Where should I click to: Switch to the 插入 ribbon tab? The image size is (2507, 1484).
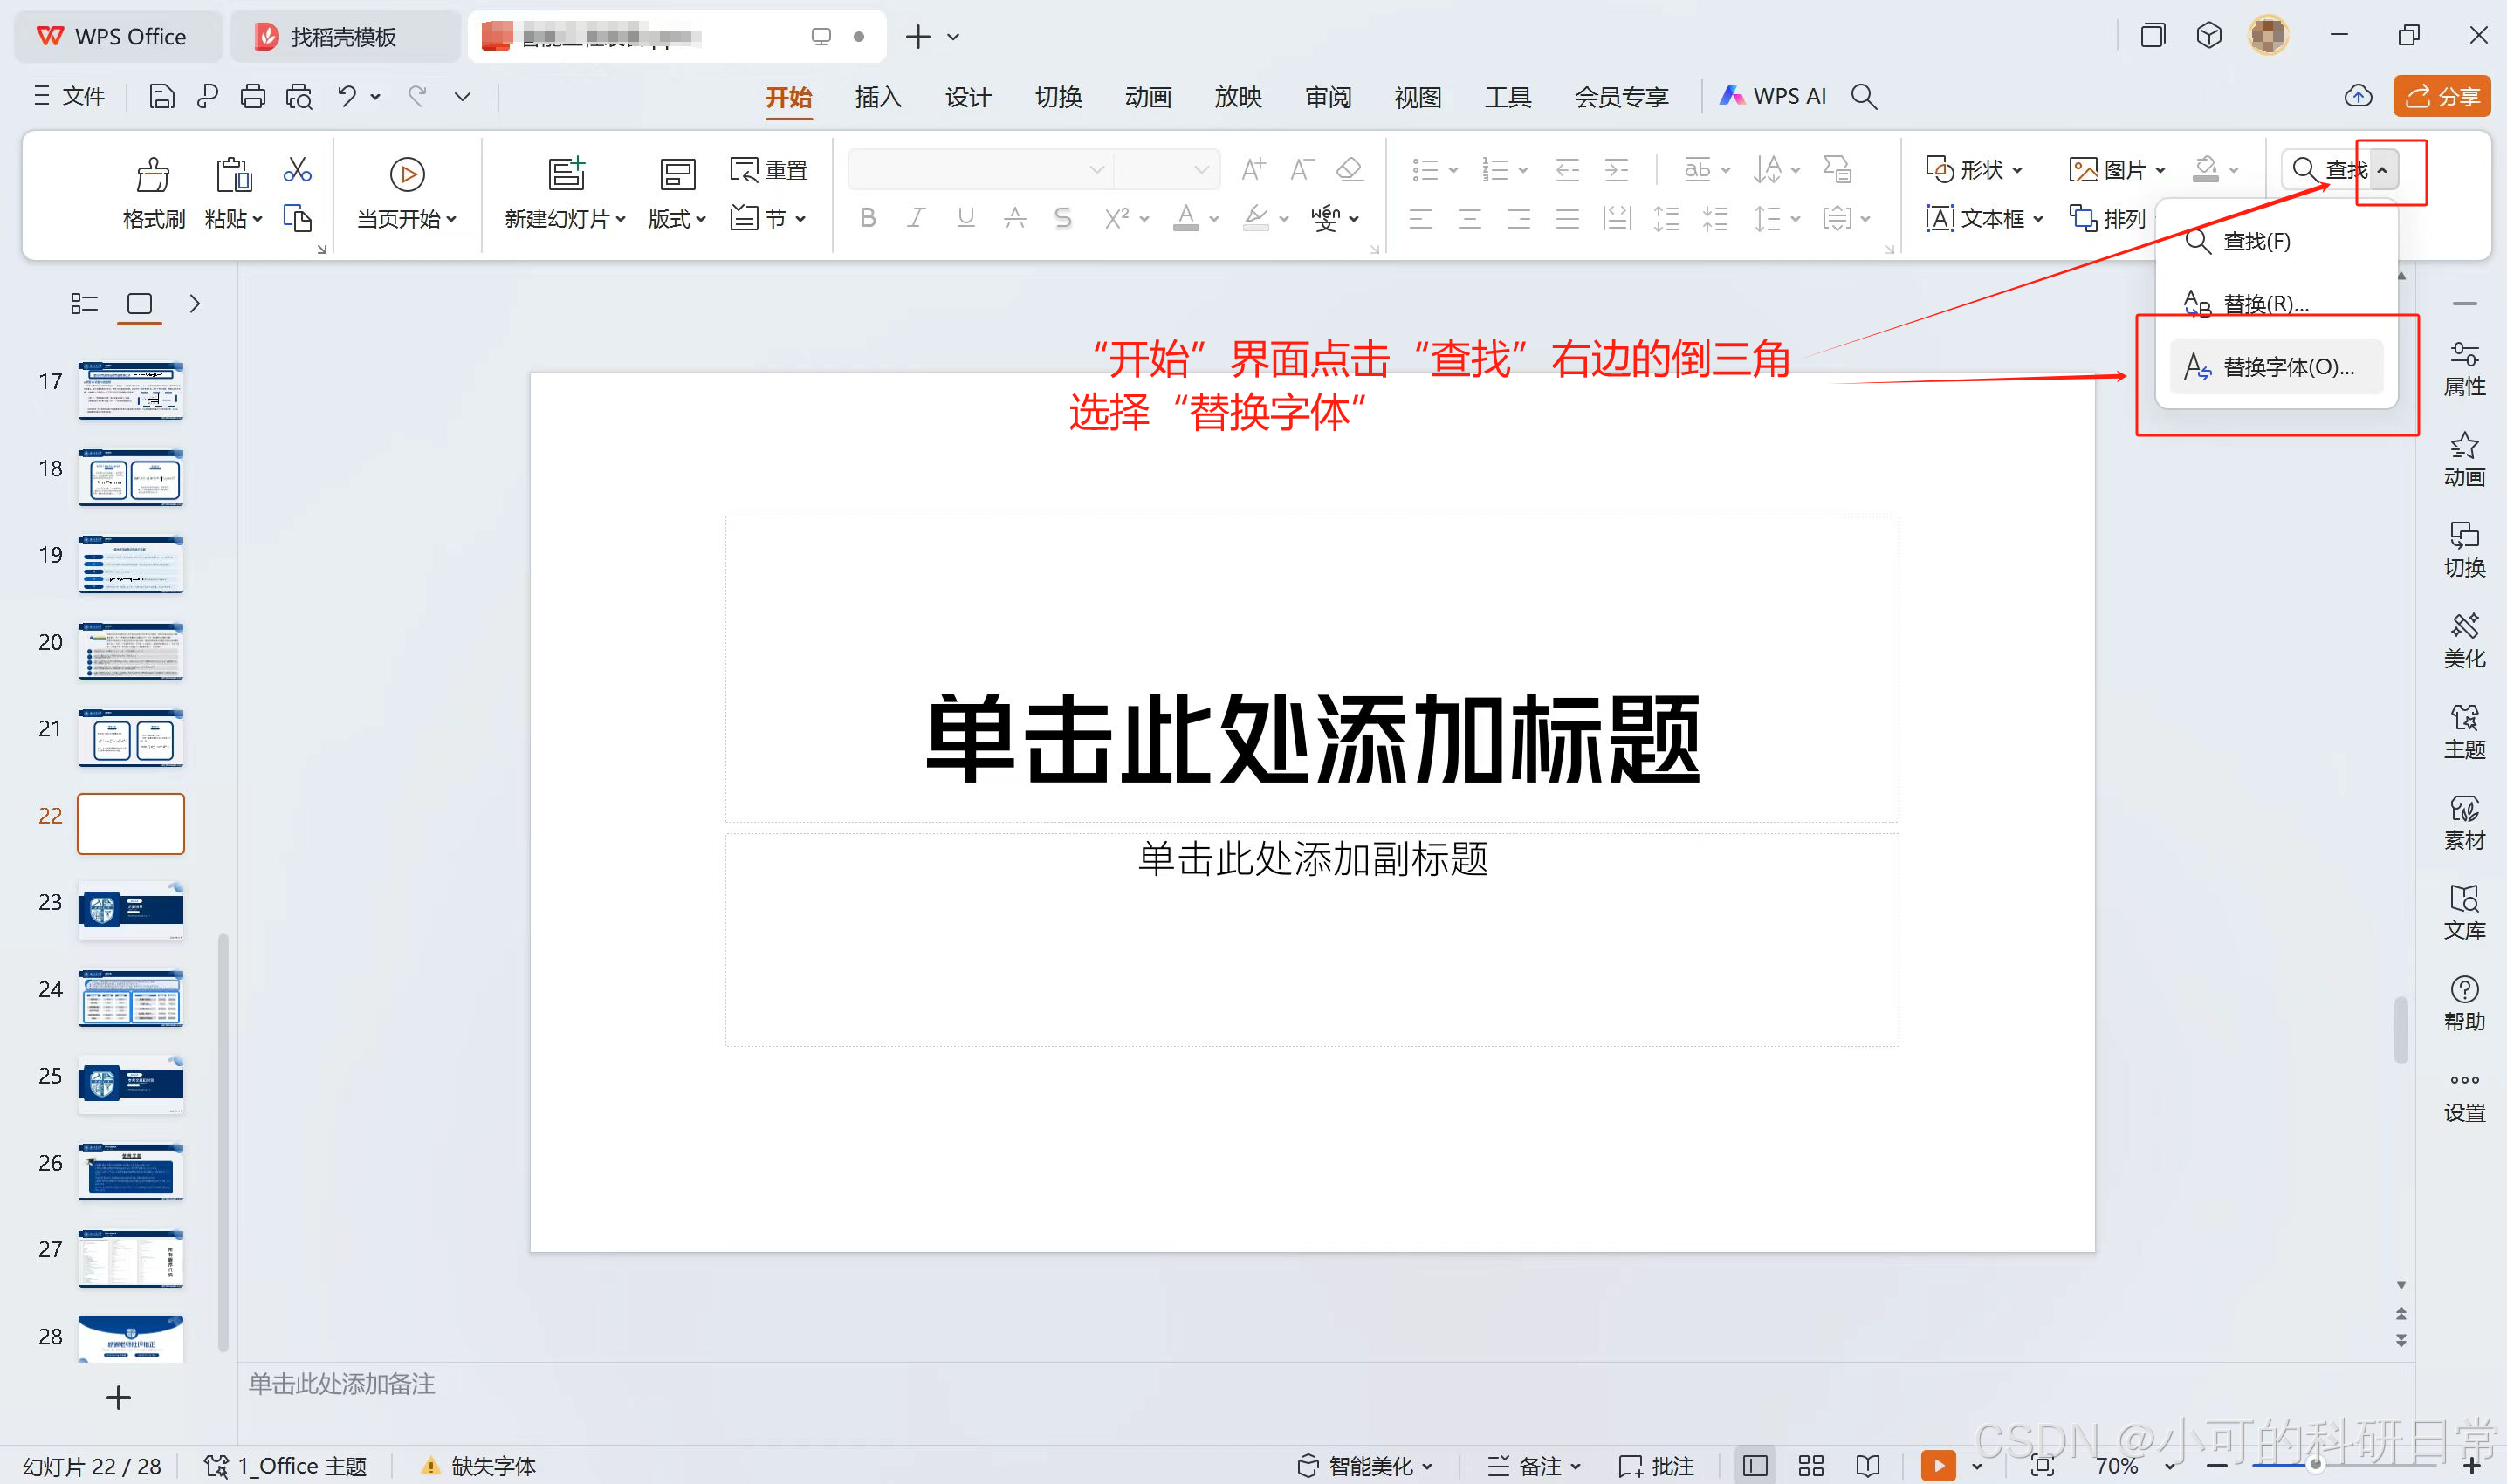[x=878, y=97]
